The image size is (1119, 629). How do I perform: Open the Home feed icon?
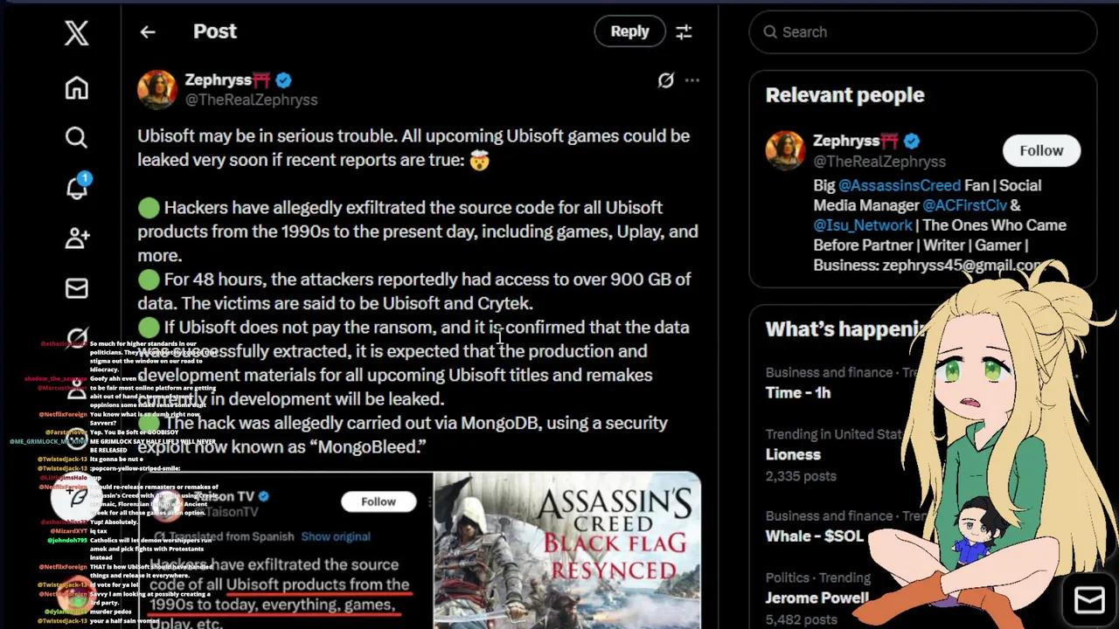point(76,88)
